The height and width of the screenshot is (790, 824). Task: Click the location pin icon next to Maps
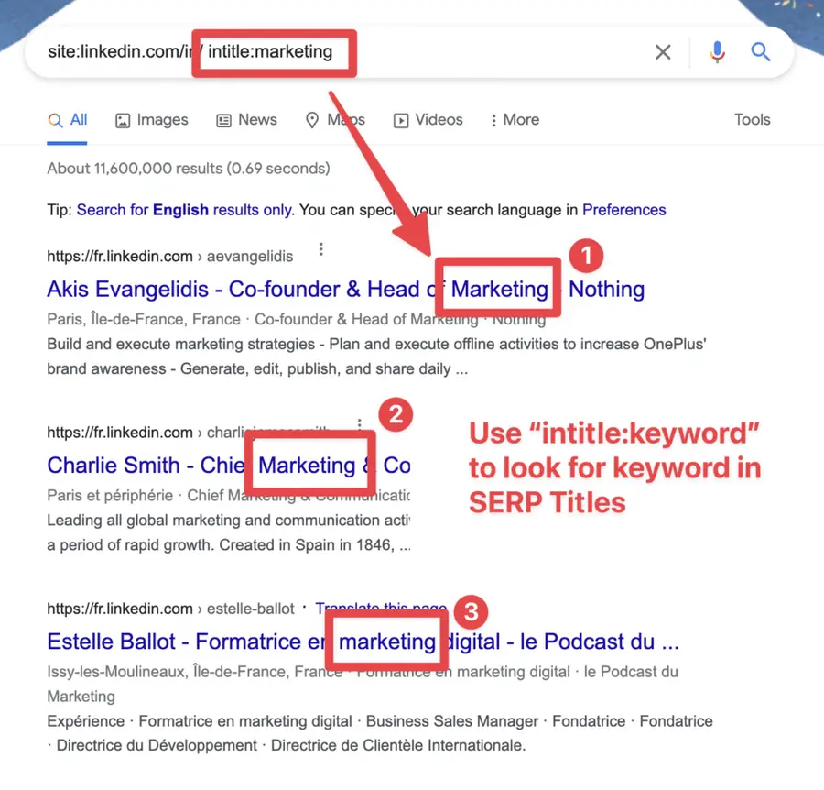(x=312, y=119)
